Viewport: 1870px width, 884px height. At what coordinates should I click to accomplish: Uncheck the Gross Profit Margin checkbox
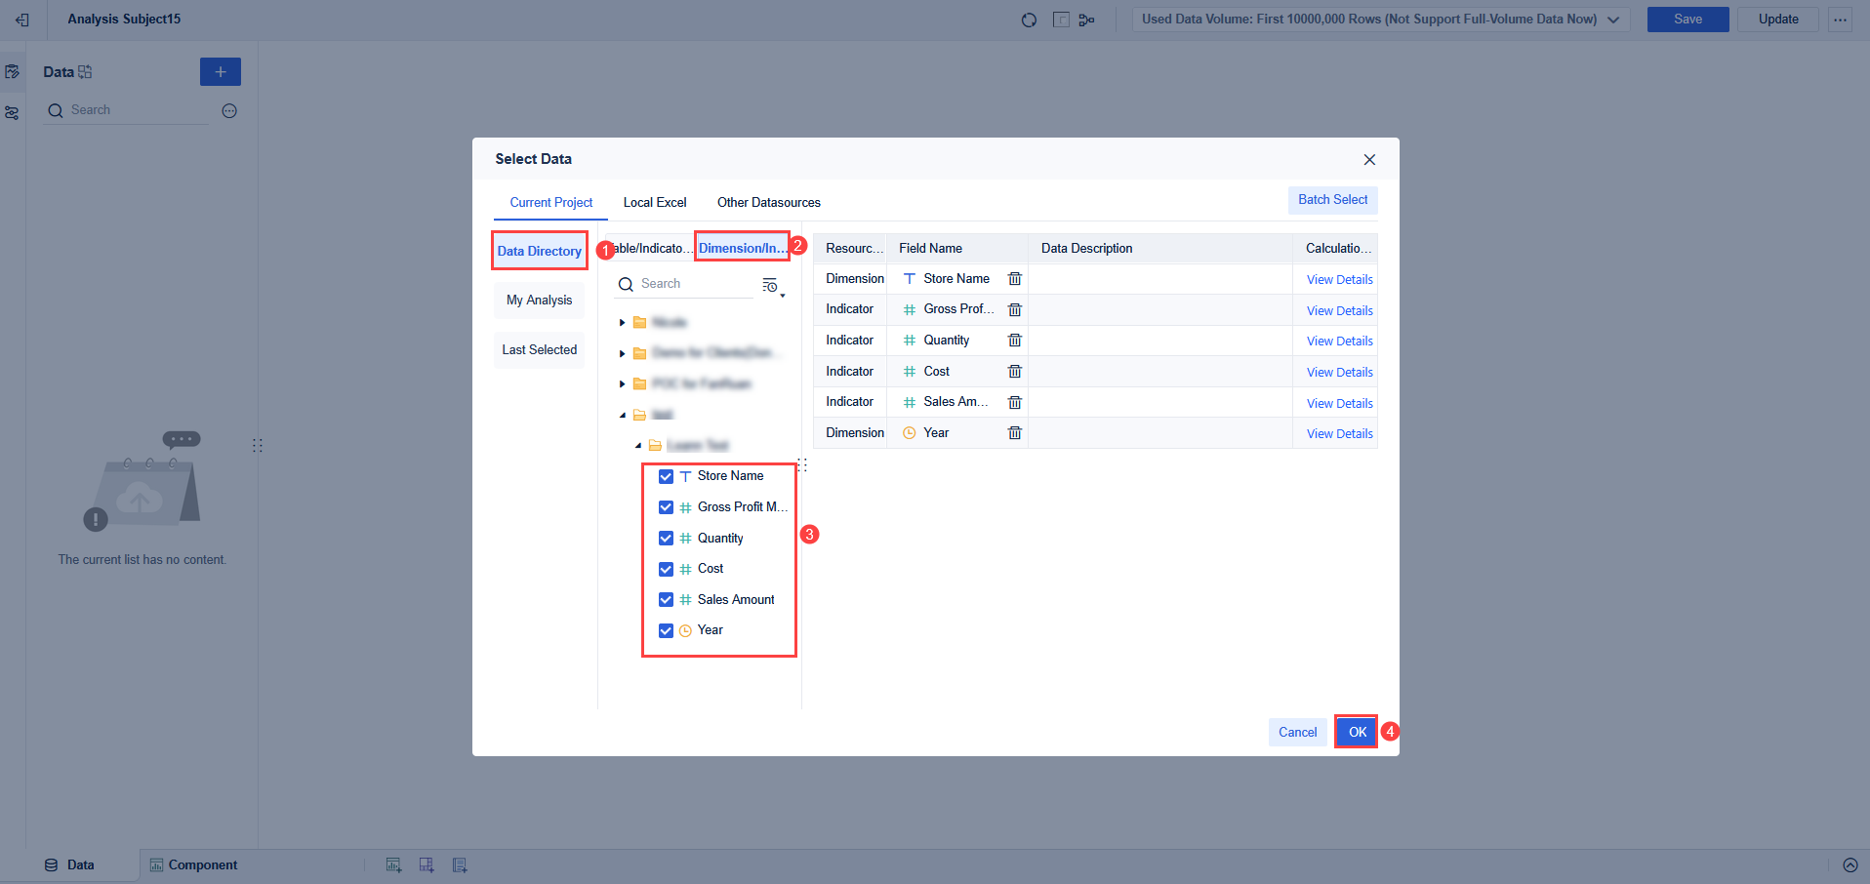666,507
